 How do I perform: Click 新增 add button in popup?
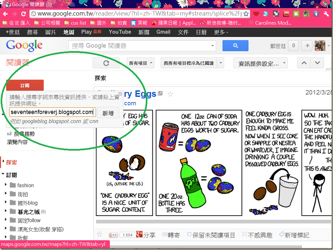(x=108, y=113)
